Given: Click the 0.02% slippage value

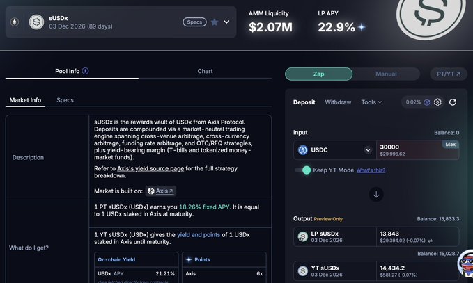Looking at the screenshot, I should coord(413,102).
